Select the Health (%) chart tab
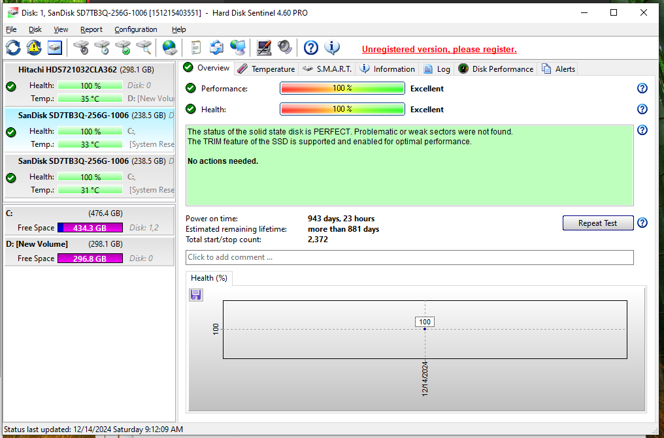This screenshot has height=438, width=664. pos(209,278)
